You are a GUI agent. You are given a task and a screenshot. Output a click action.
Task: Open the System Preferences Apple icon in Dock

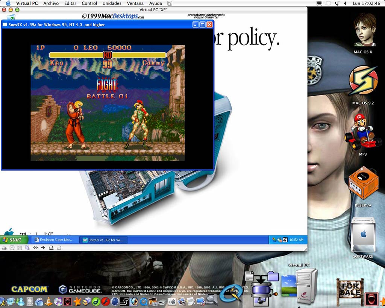coord(172,301)
